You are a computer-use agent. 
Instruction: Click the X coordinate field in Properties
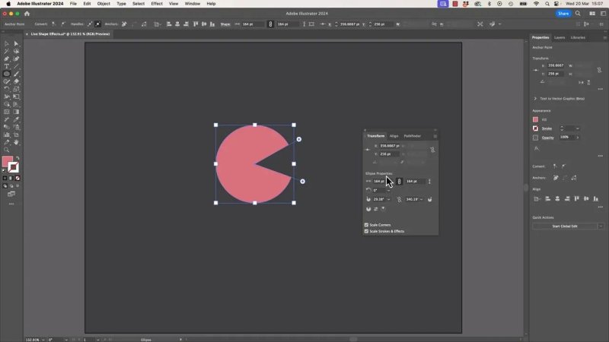[x=556, y=65]
